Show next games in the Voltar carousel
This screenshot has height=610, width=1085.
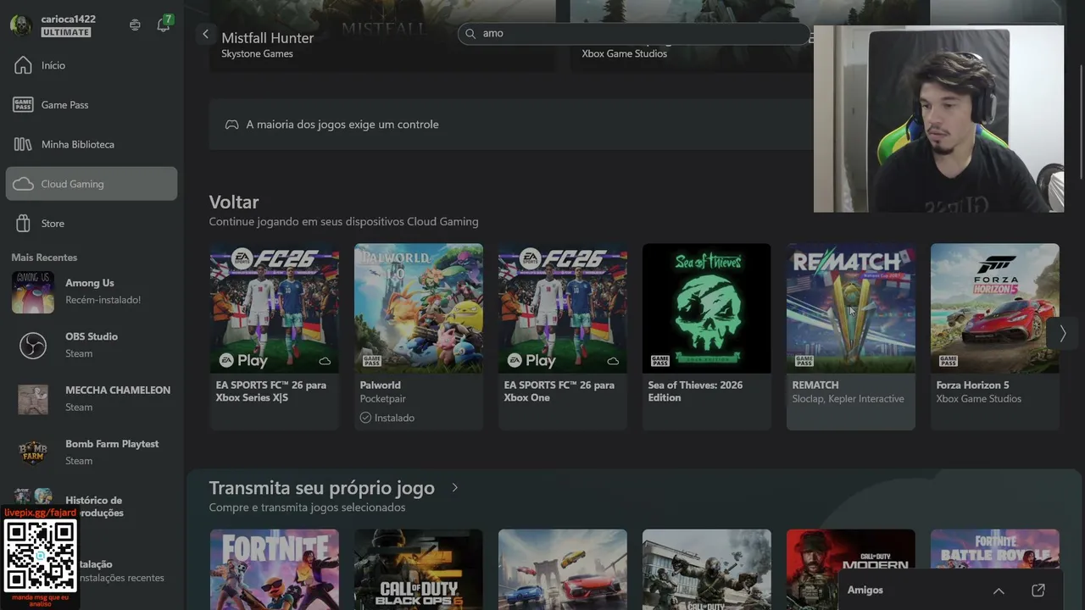point(1062,334)
